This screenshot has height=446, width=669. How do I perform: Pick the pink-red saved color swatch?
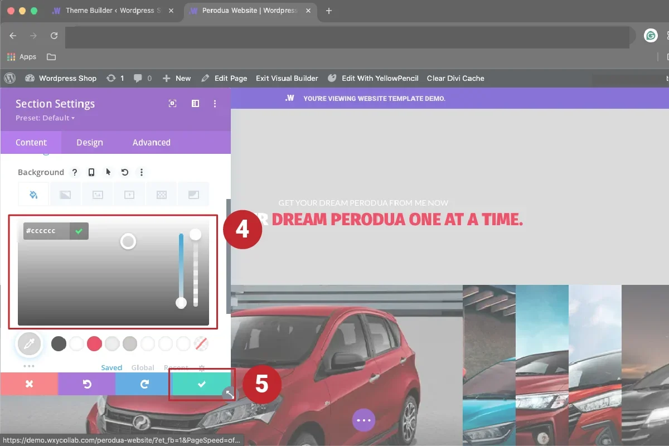(94, 344)
